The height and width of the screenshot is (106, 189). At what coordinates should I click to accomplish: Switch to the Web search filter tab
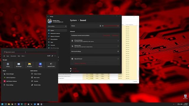click(x=19, y=56)
